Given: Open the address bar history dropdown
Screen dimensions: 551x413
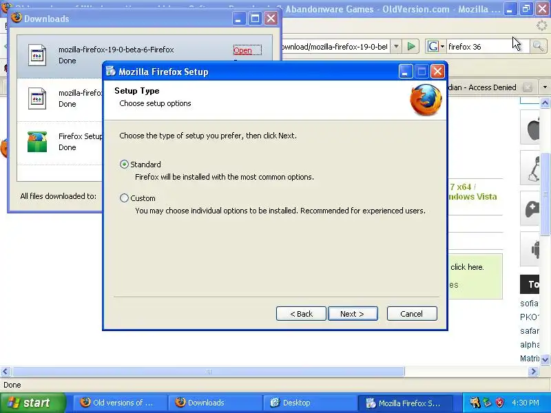Looking at the screenshot, I should point(396,46).
